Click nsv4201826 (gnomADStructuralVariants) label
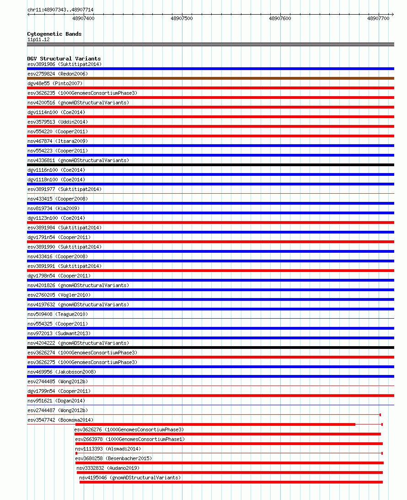This screenshot has width=407, height=500. (x=78, y=285)
